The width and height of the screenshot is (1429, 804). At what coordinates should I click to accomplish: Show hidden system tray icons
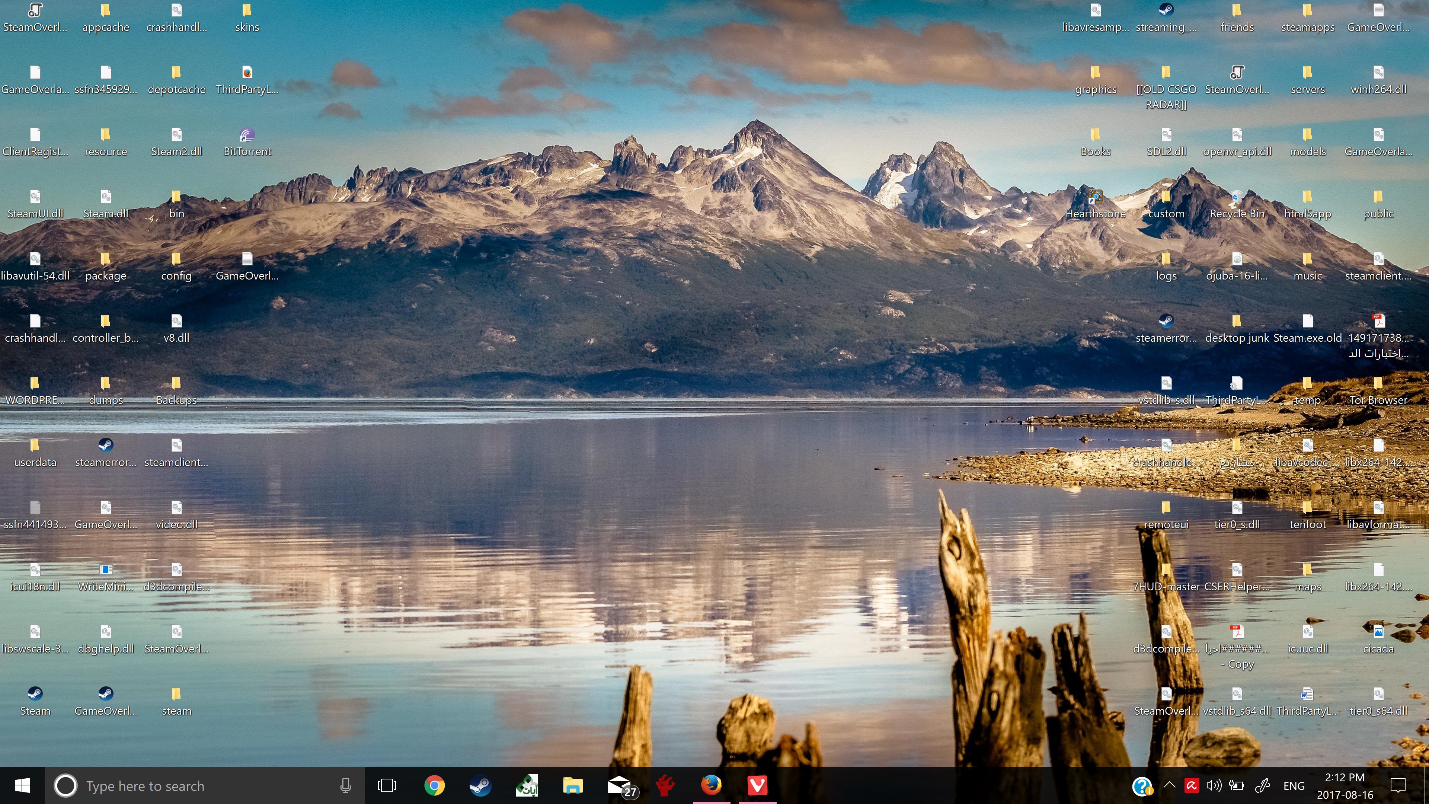click(1169, 786)
